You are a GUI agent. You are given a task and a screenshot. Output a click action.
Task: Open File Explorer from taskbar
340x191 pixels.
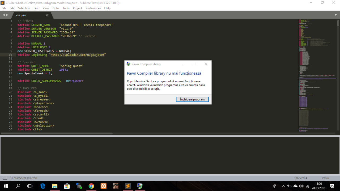coord(55,186)
